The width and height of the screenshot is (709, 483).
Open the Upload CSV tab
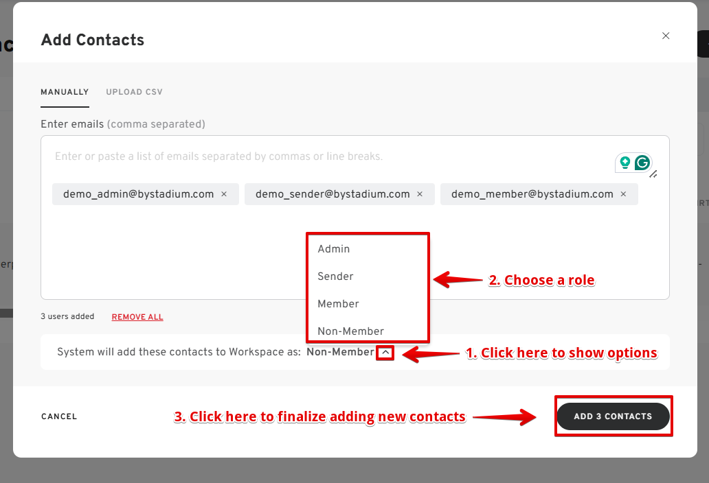click(x=134, y=92)
